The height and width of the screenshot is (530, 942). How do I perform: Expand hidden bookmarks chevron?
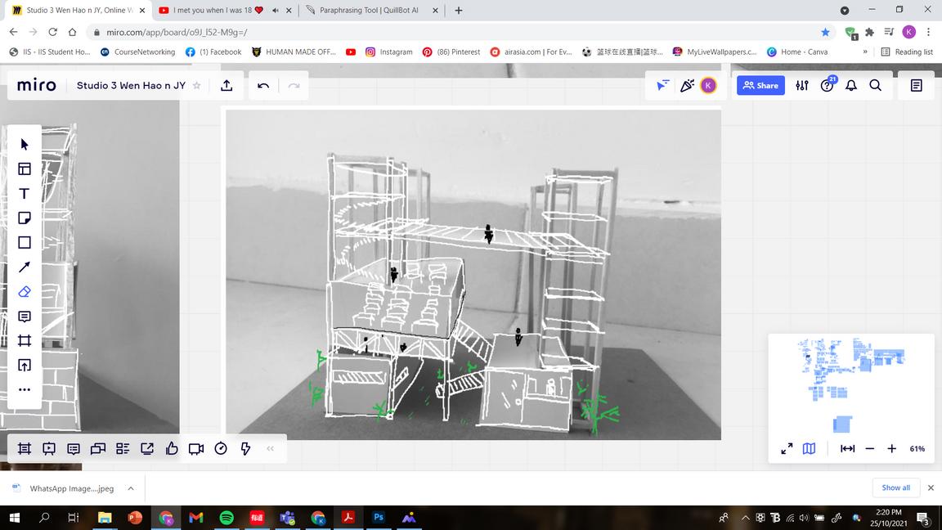tap(865, 52)
